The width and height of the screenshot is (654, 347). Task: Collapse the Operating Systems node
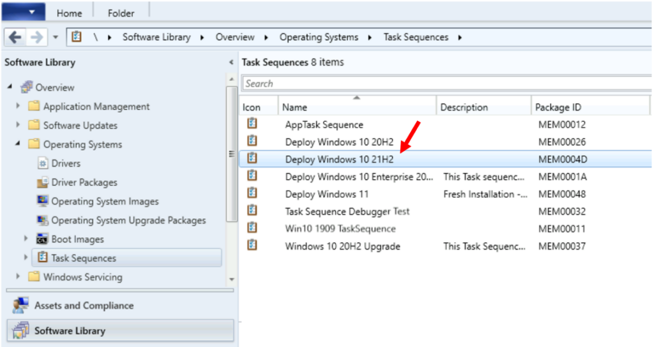pyautogui.click(x=18, y=144)
